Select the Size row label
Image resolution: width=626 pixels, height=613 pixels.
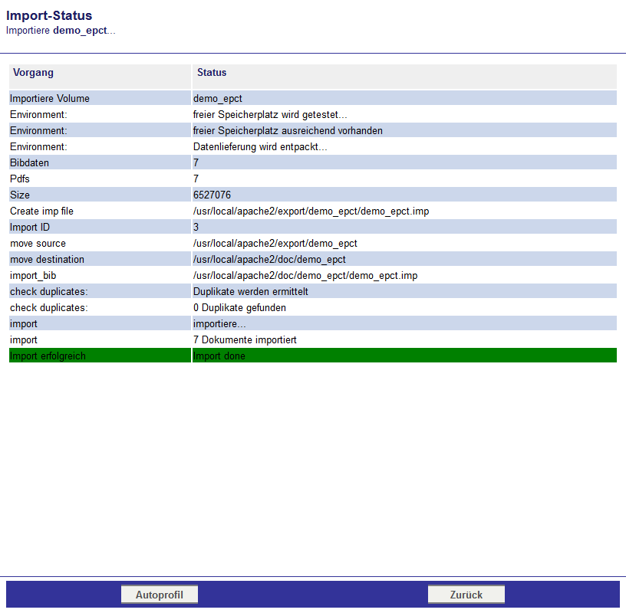[x=20, y=195]
